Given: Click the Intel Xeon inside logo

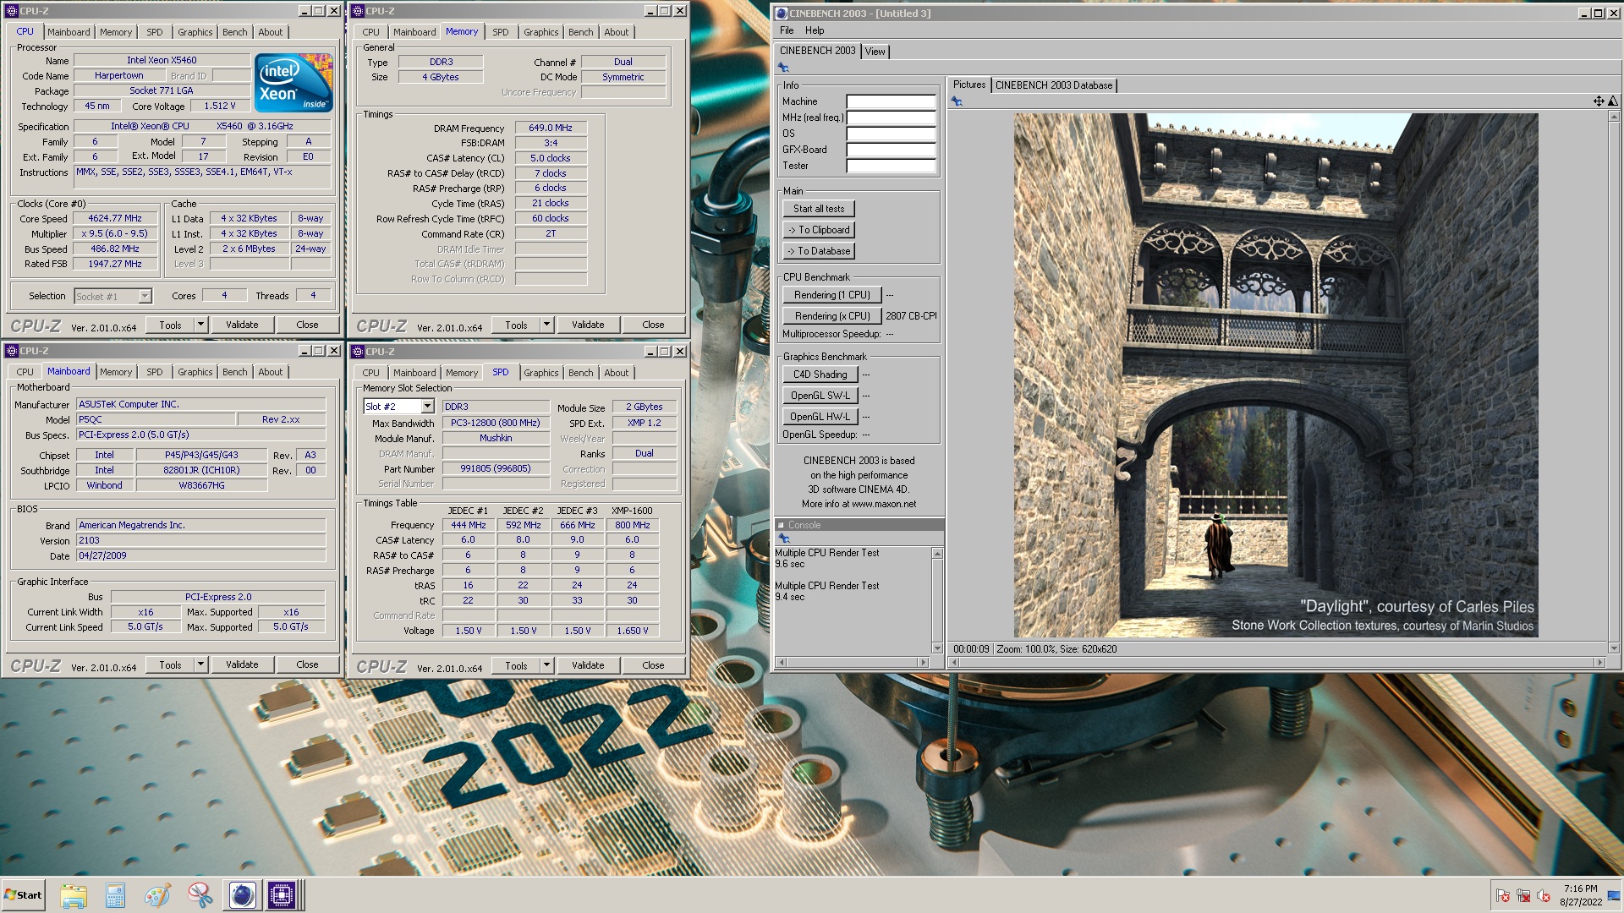Looking at the screenshot, I should [293, 83].
